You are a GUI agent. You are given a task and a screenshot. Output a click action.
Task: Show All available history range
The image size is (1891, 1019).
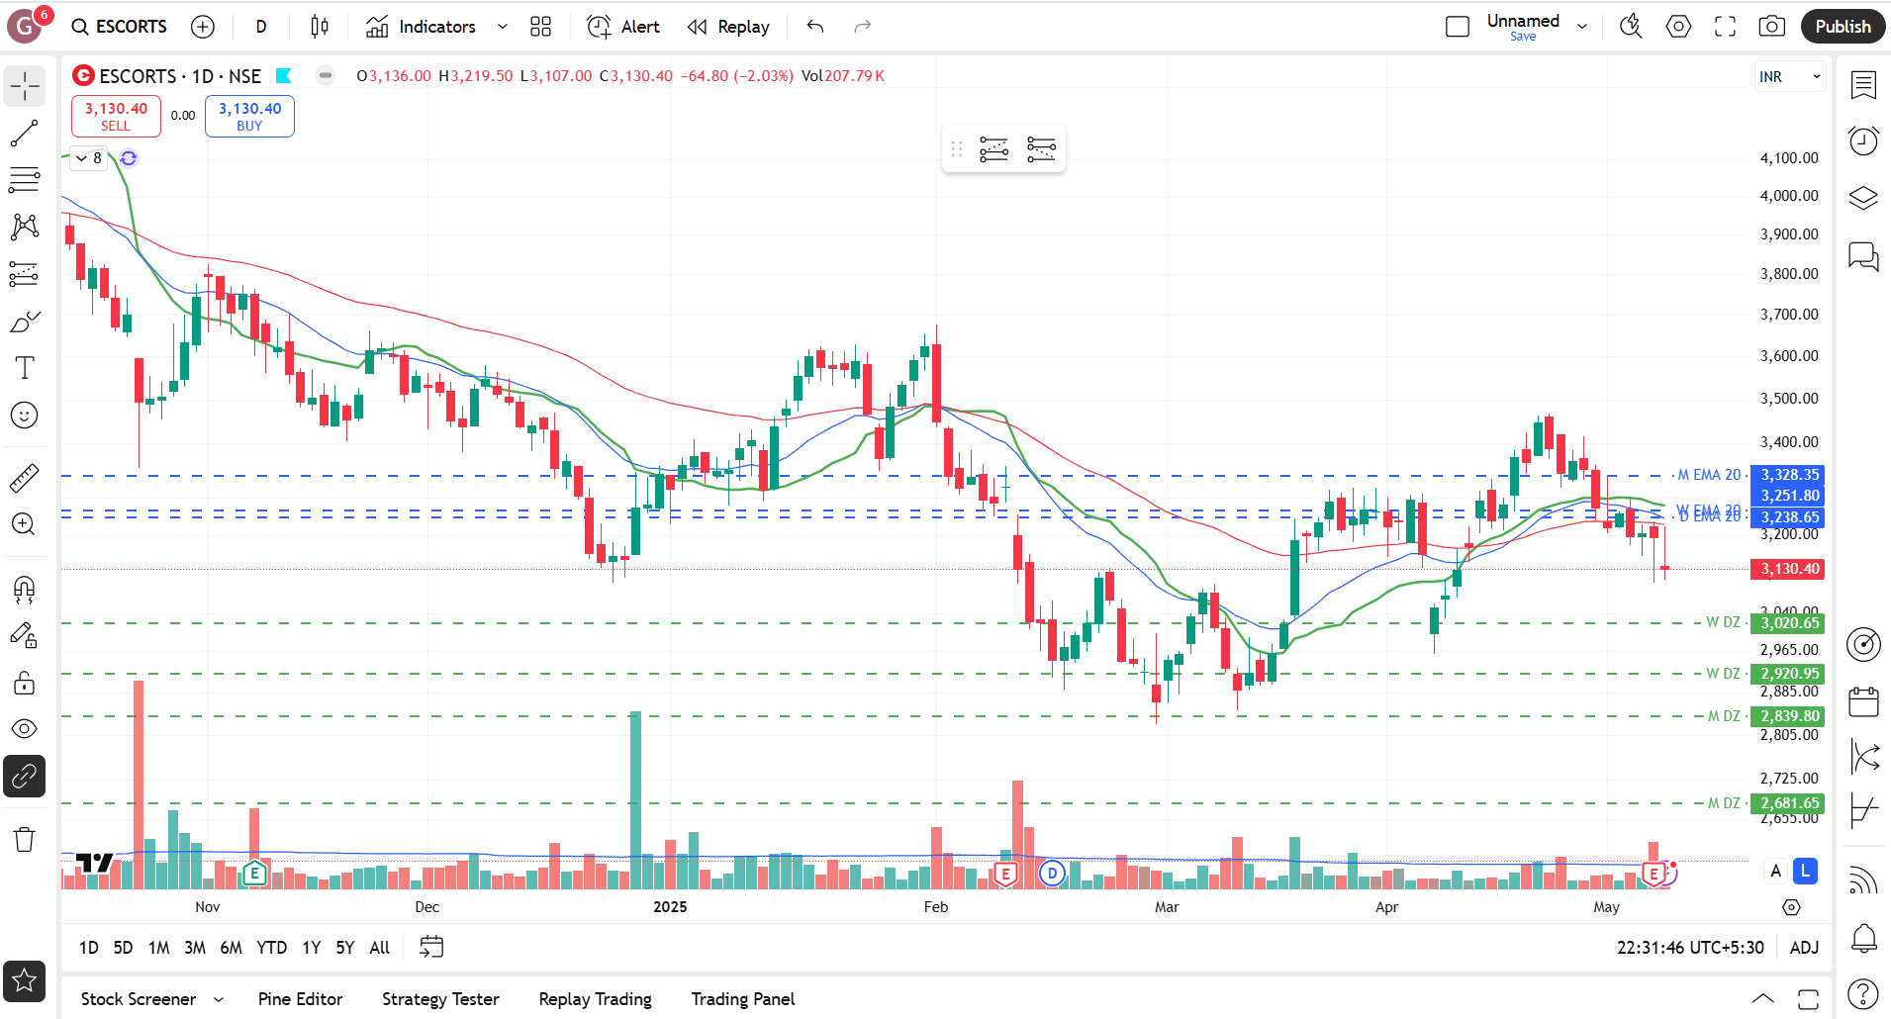click(x=379, y=948)
